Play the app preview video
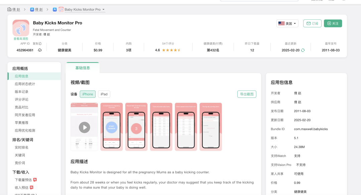Viewport: 361px width, 195px height. pos(85,128)
